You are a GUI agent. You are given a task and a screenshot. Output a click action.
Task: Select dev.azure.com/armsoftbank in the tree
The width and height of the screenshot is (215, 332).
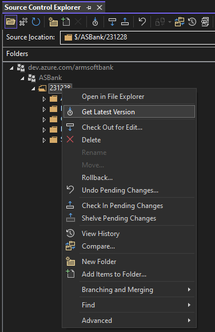(71, 67)
